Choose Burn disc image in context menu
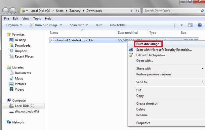Screen dimensions: 205x130 [x=148, y=44]
